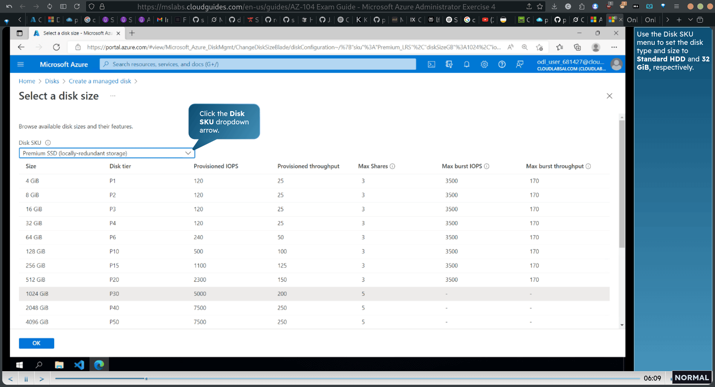Open Microsoft Edge from the taskbar
The height and width of the screenshot is (387, 715).
(x=99, y=365)
